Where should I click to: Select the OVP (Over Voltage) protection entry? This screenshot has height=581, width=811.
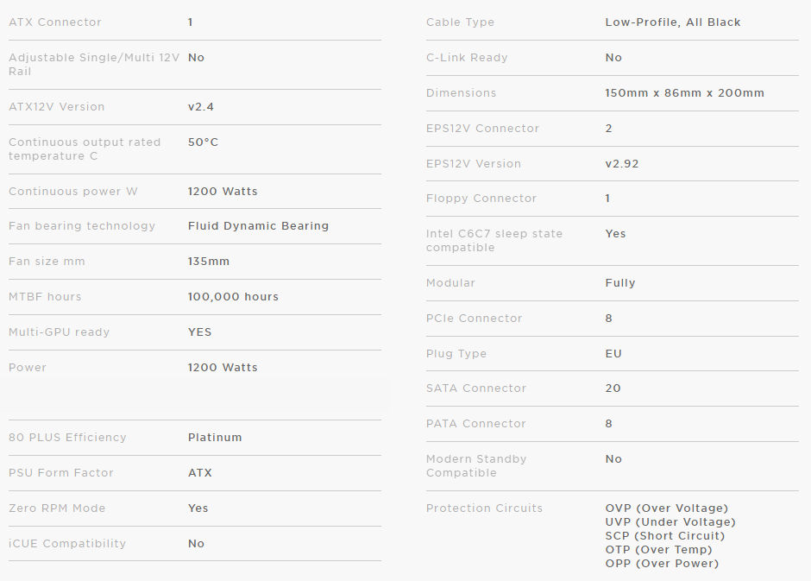(667, 508)
